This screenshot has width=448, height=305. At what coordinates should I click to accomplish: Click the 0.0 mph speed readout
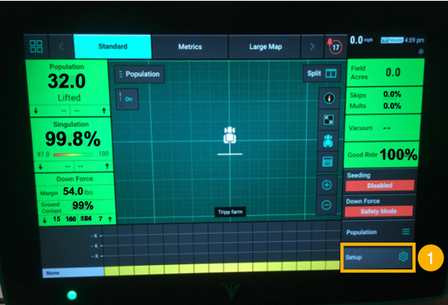[361, 40]
